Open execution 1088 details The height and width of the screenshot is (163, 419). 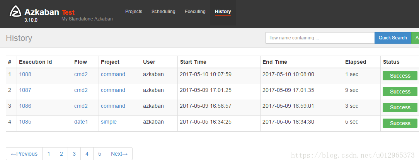[25, 74]
